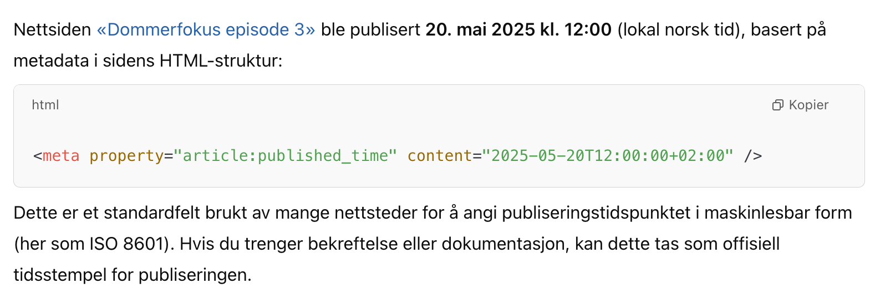
Task: Click the word Nettsiden
Action: tap(52, 29)
